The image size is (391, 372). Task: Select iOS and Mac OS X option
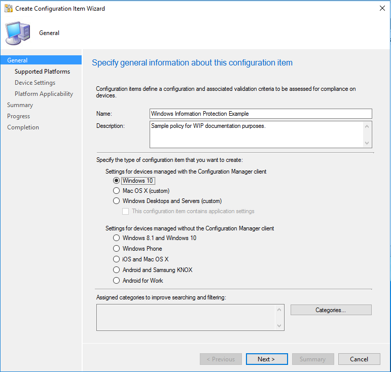click(117, 259)
